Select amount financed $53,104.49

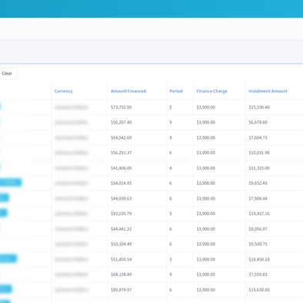tap(121, 244)
